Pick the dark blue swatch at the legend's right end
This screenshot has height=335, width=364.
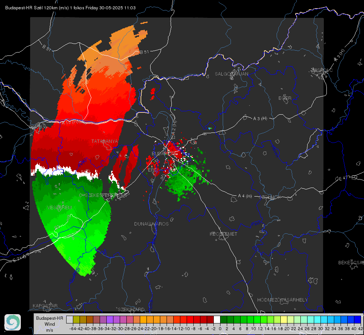pos(358,319)
